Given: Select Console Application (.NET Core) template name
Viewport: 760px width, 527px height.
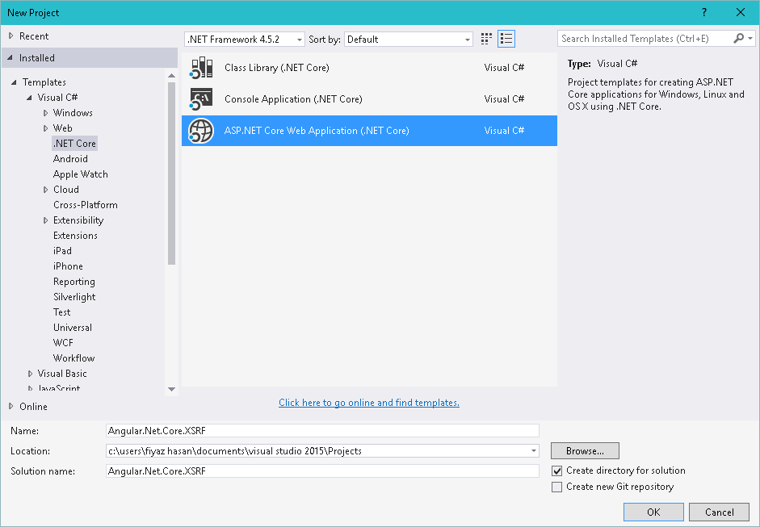Looking at the screenshot, I should (x=293, y=99).
